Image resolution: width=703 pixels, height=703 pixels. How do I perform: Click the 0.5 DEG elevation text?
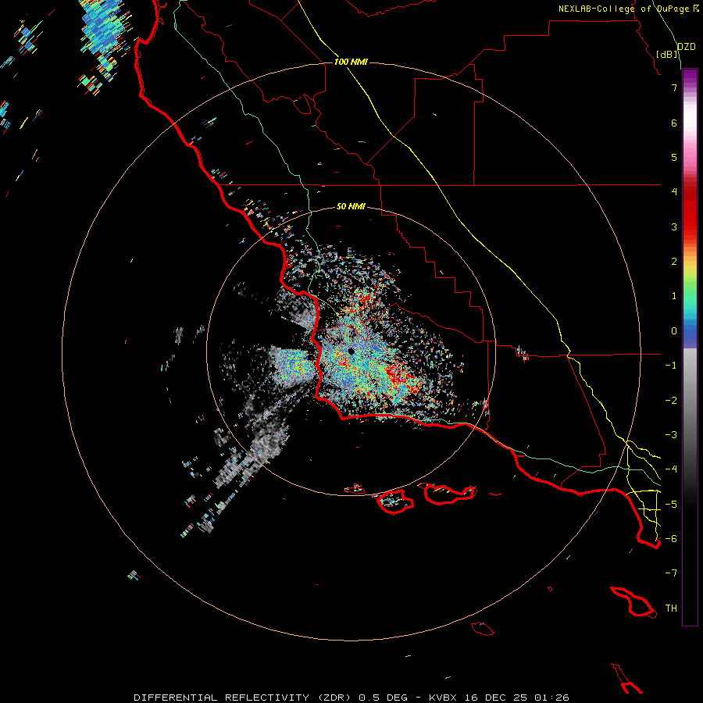tap(384, 698)
